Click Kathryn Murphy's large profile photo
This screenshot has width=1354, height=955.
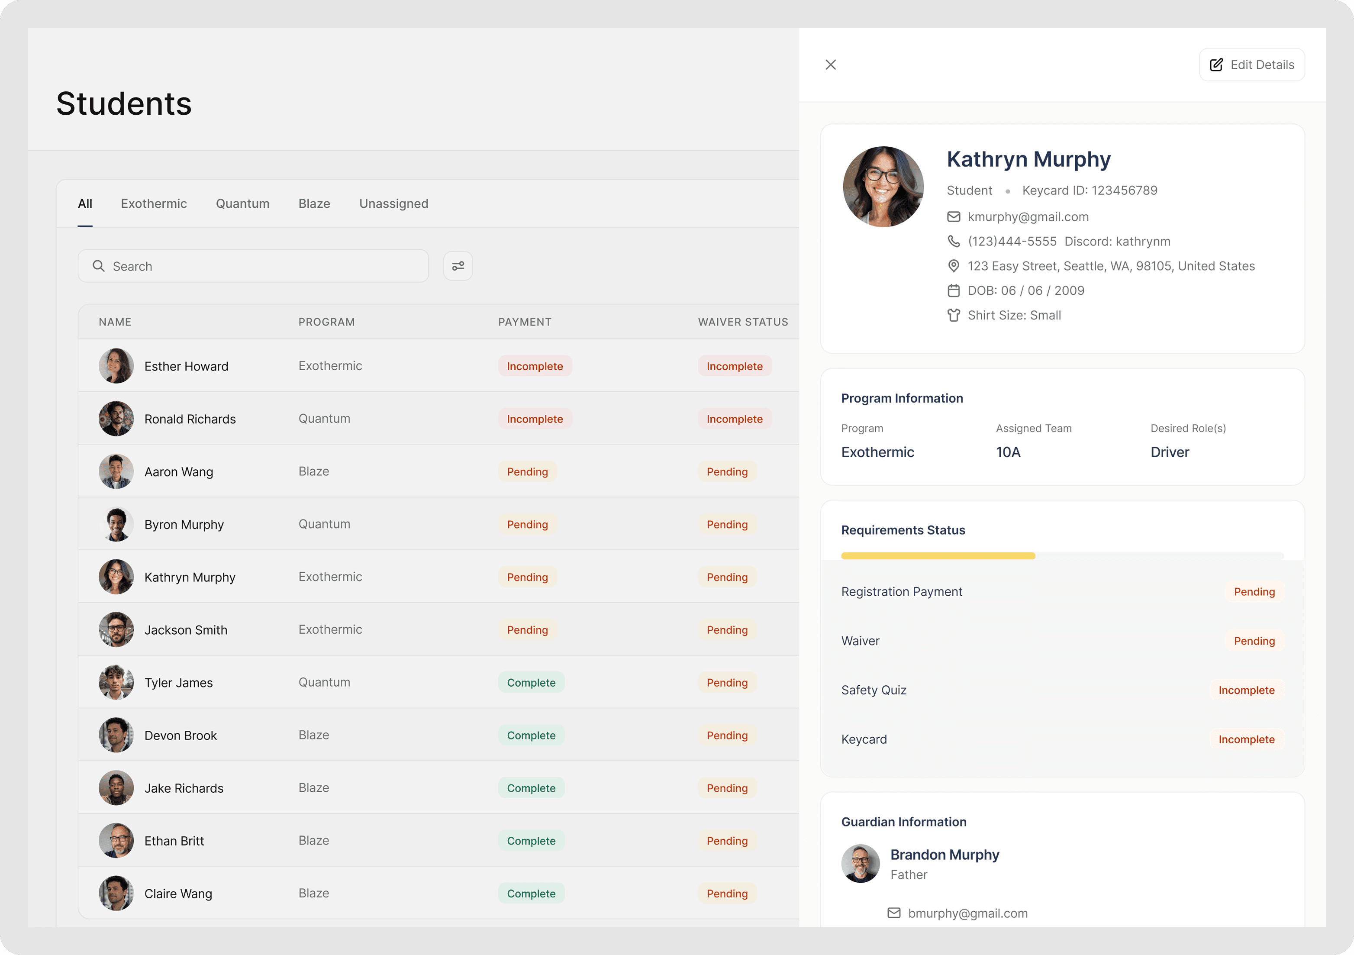tap(883, 187)
